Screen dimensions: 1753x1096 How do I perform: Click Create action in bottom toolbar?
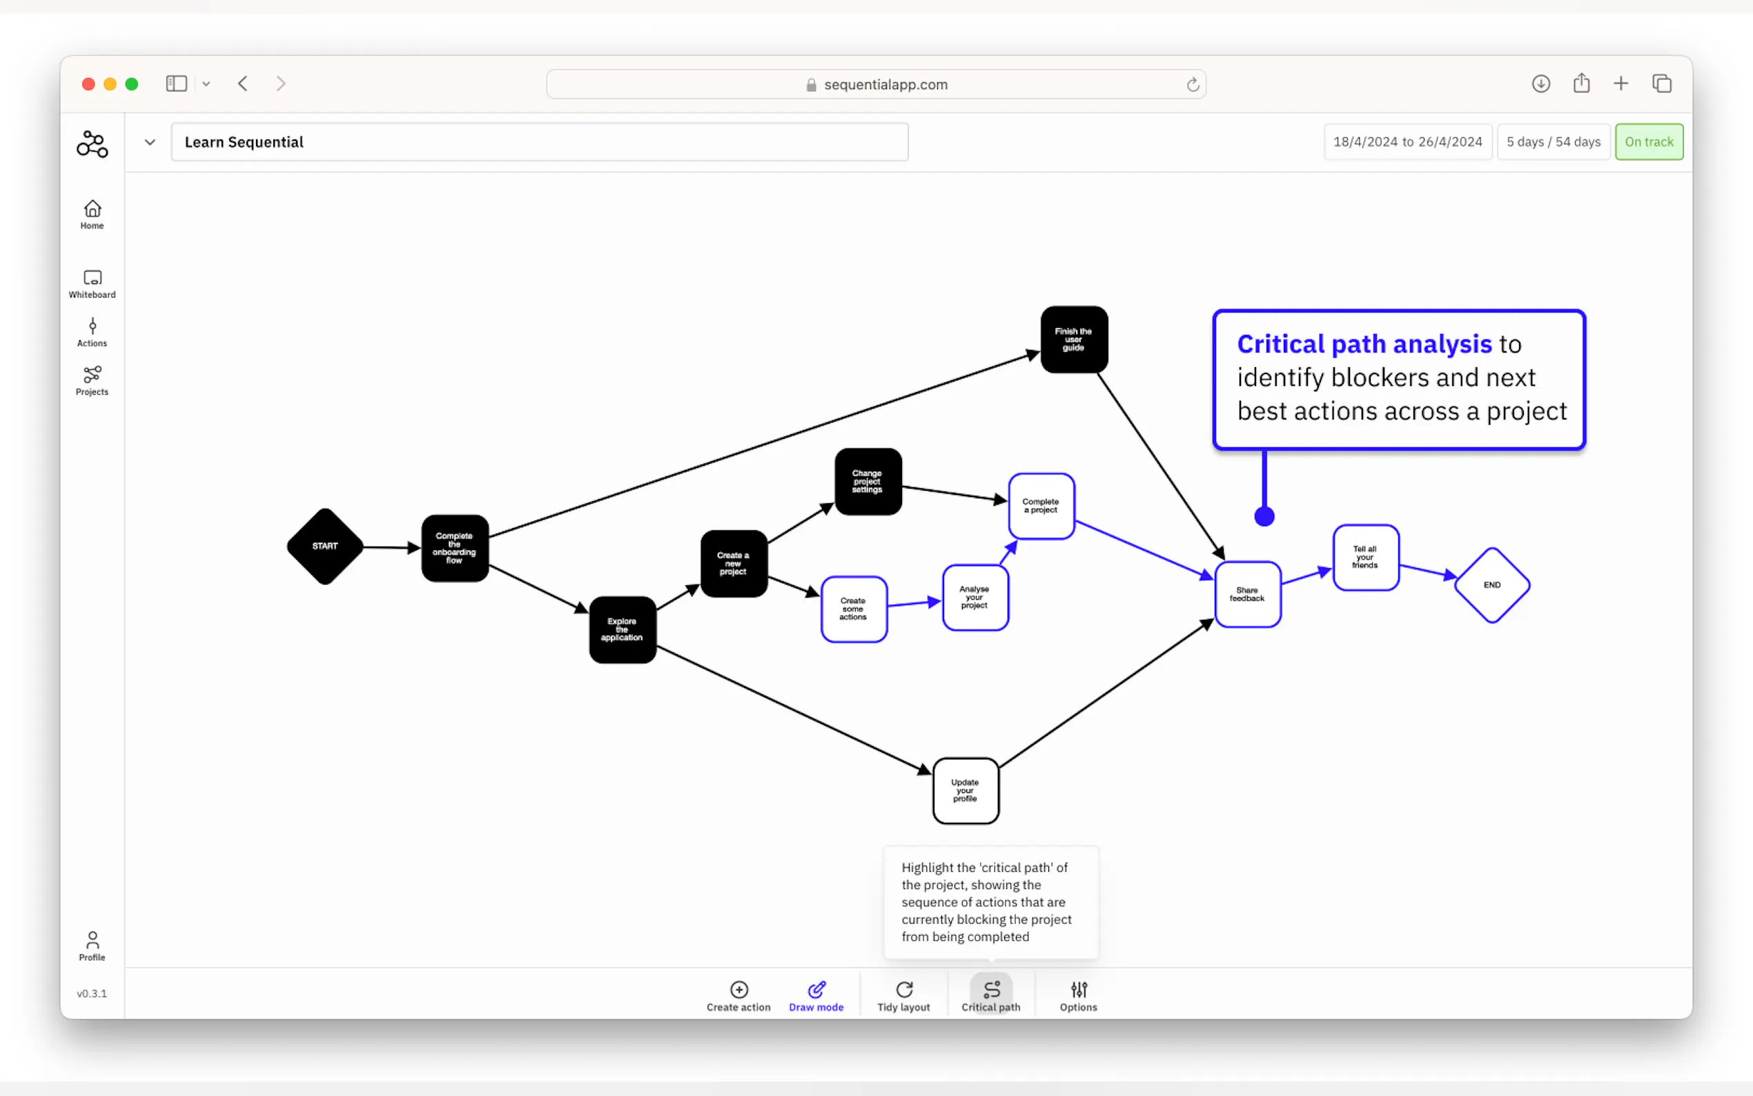(x=738, y=996)
